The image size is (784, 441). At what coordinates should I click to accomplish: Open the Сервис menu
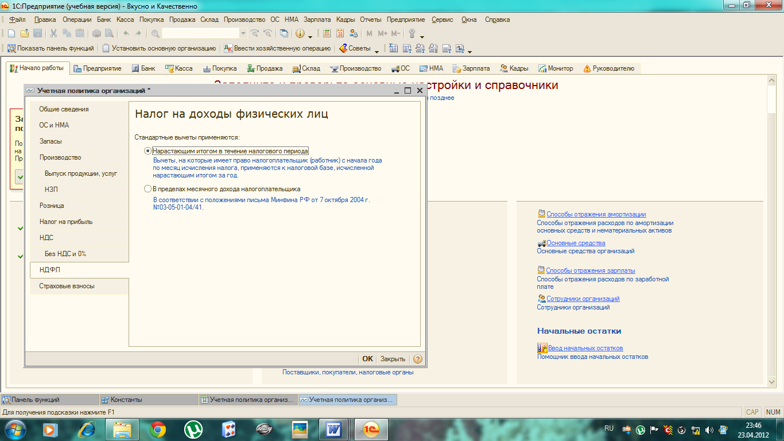click(x=442, y=20)
